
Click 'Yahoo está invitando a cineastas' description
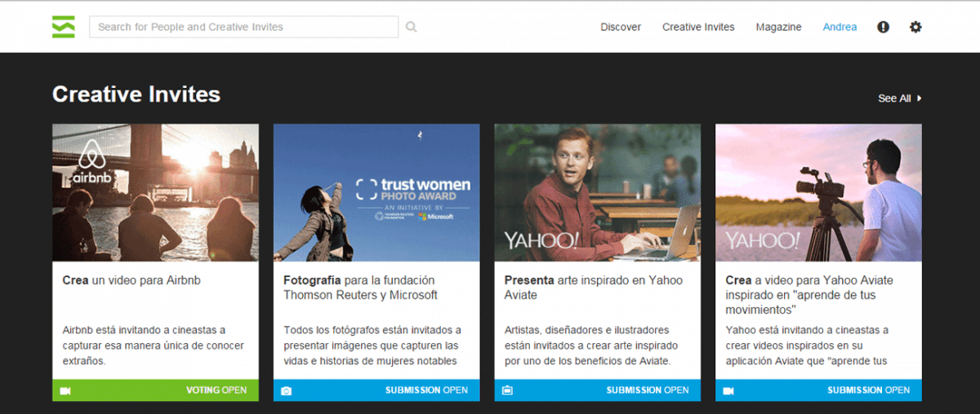pos(807,346)
